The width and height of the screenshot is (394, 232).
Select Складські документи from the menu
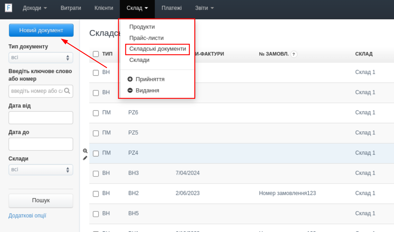pyautogui.click(x=158, y=49)
